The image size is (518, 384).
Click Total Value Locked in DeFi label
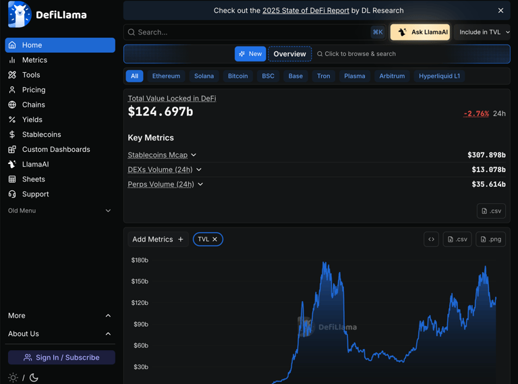pos(172,99)
